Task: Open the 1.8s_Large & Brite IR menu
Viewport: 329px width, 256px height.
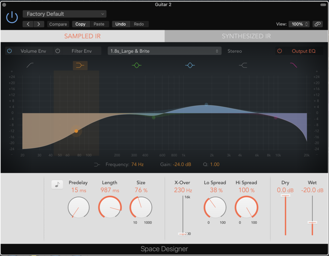Action: 164,51
